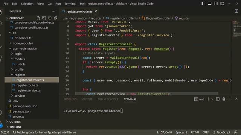Maximize the panel size chevron

coord(236,99)
